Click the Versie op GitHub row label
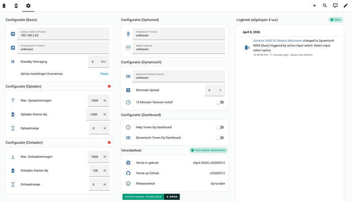Image resolution: width=352 pixels, height=202 pixels. [147, 173]
